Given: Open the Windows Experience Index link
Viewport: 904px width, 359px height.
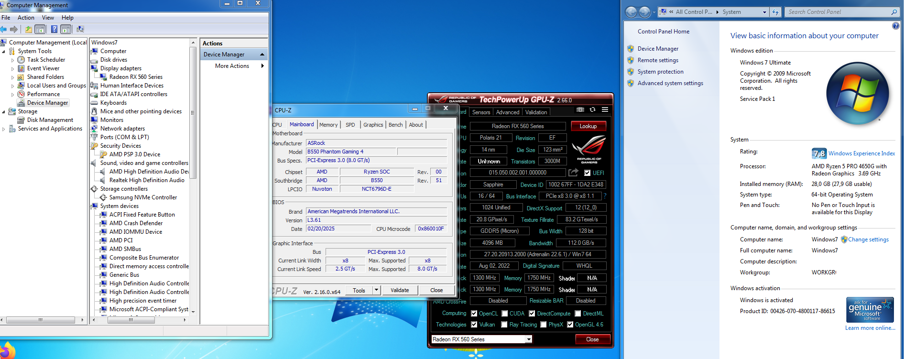Looking at the screenshot, I should click(861, 153).
